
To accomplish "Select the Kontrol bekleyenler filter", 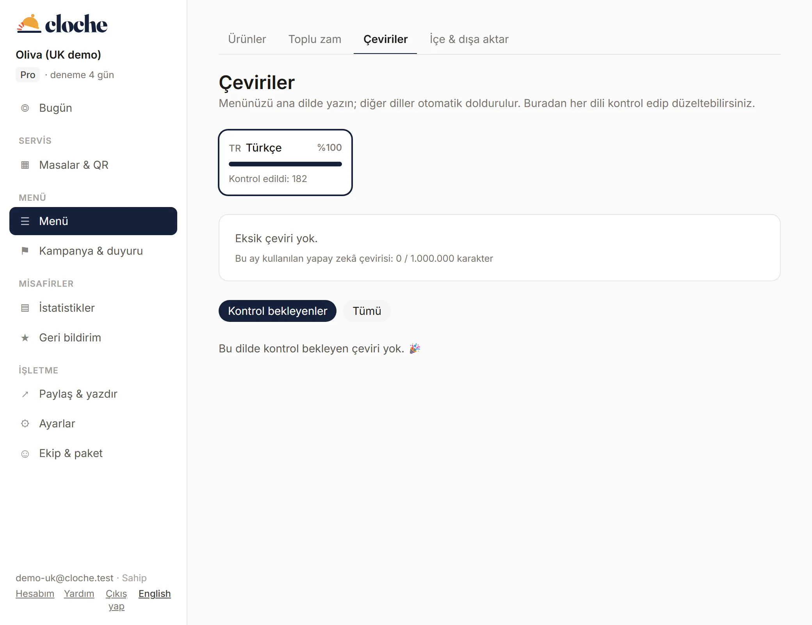I will [278, 311].
